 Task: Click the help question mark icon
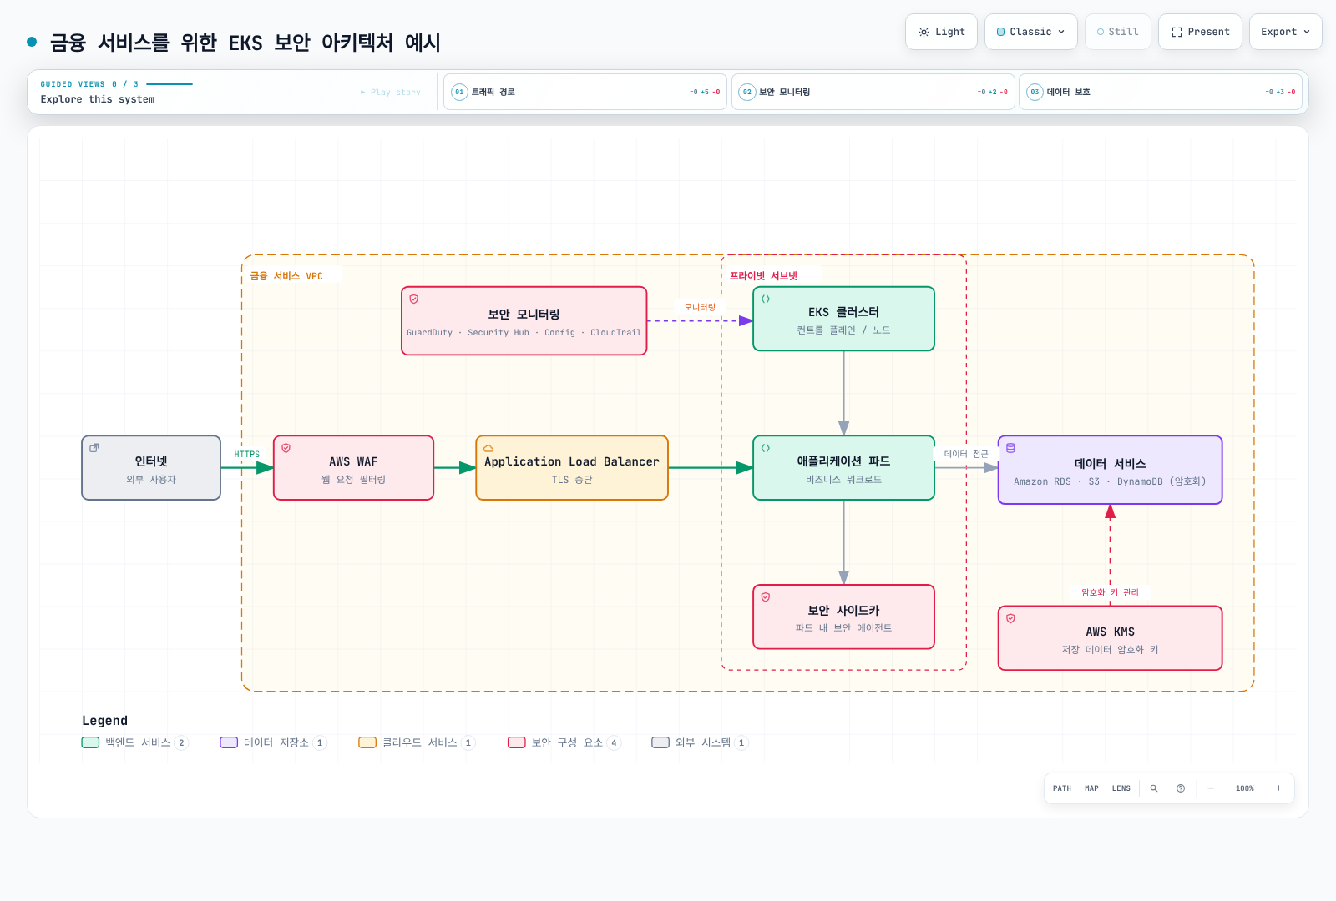[x=1181, y=788]
